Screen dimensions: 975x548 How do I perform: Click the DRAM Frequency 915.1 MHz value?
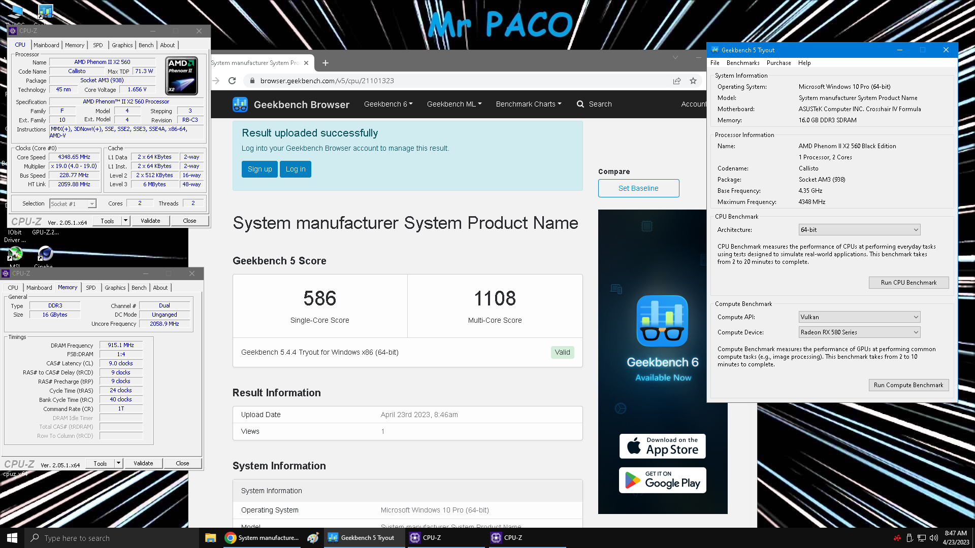(x=121, y=345)
